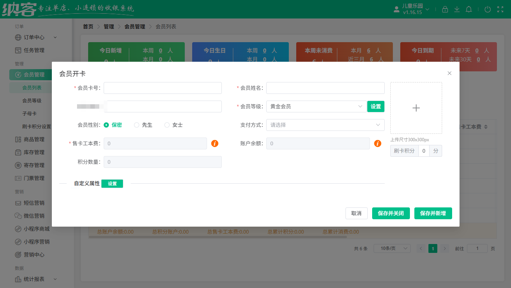This screenshot has height=288, width=511.
Task: Click the plus area to upload member photo
Action: [x=416, y=108]
